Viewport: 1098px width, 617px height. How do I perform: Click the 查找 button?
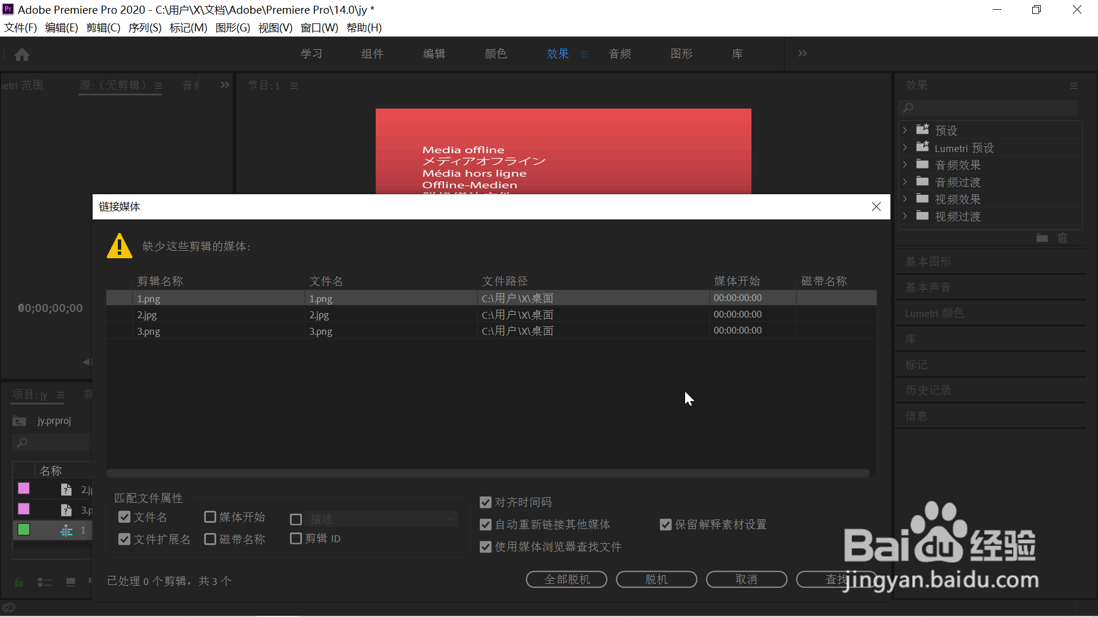point(837,579)
